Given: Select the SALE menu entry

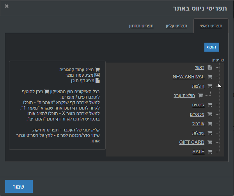Looking at the screenshot, I should pos(198,152).
